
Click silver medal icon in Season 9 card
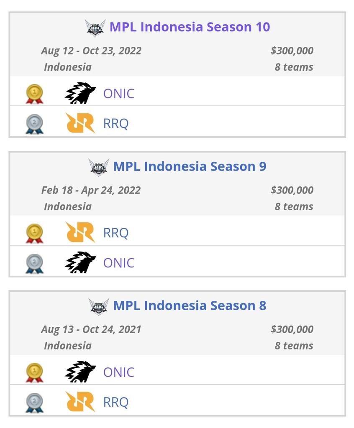pos(34,263)
